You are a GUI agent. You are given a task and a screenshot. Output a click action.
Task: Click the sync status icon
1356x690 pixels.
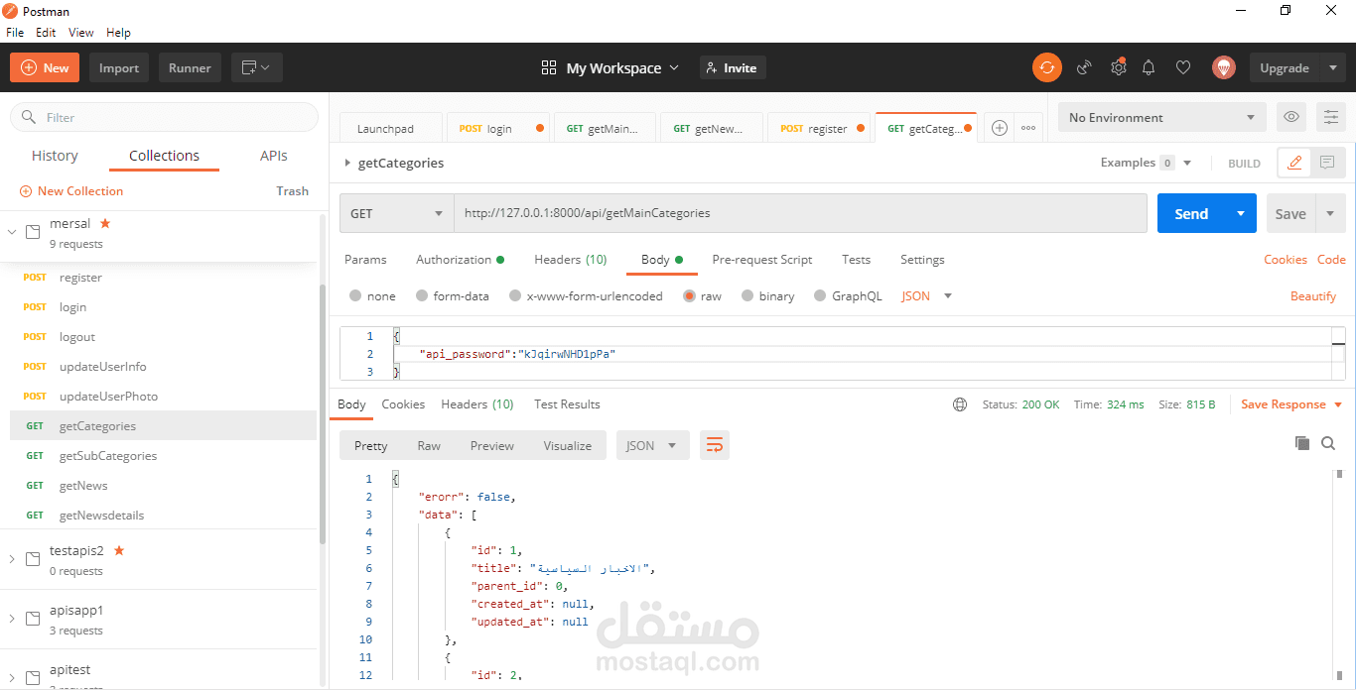(x=1046, y=67)
